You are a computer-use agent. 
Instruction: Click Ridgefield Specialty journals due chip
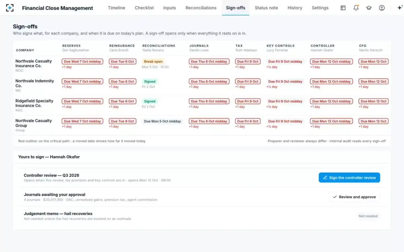tap(209, 101)
